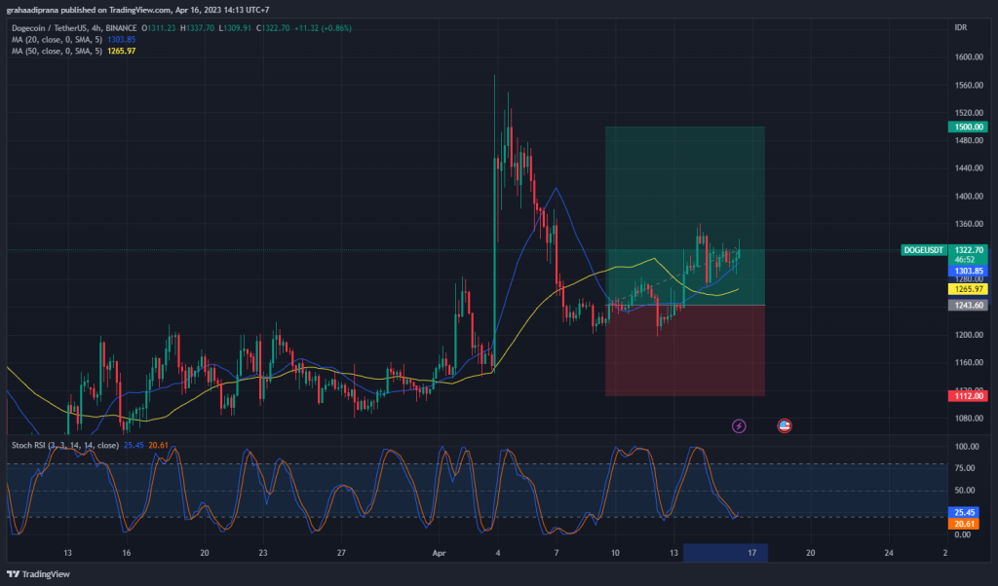Screen dimensions: 998x586
Task: Click the Apr label on time axis
Action: pos(440,553)
